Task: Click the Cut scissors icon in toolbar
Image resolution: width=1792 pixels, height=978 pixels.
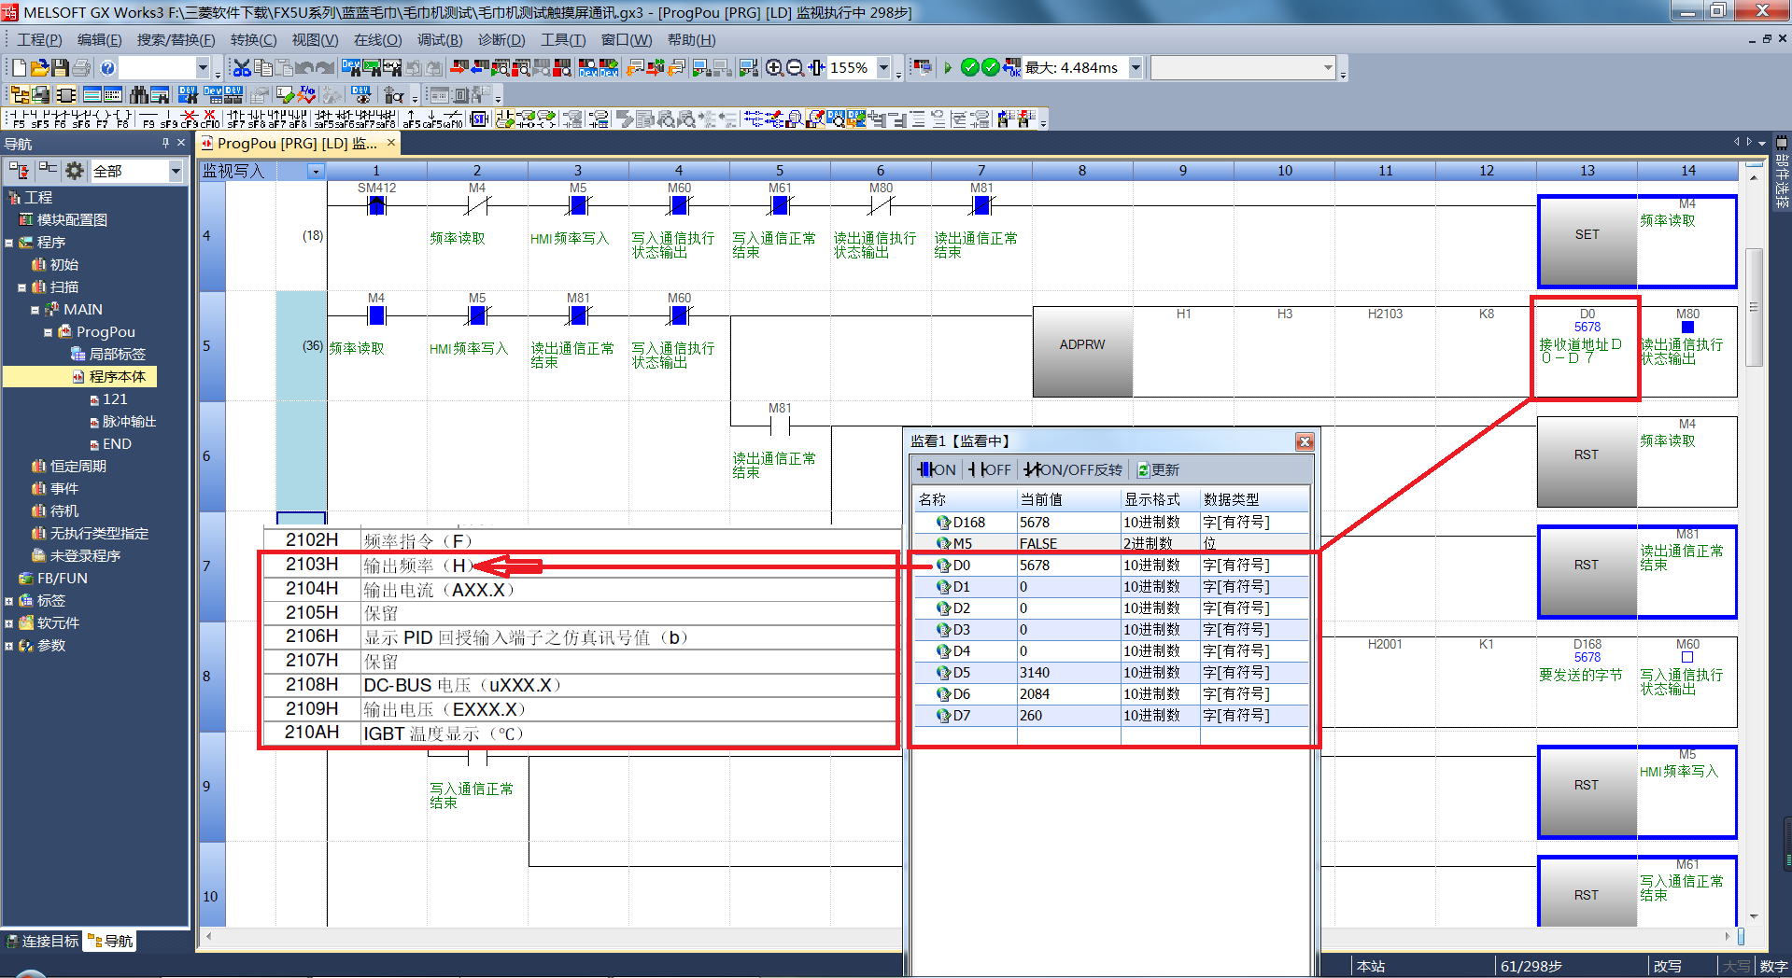Action: pos(242,68)
